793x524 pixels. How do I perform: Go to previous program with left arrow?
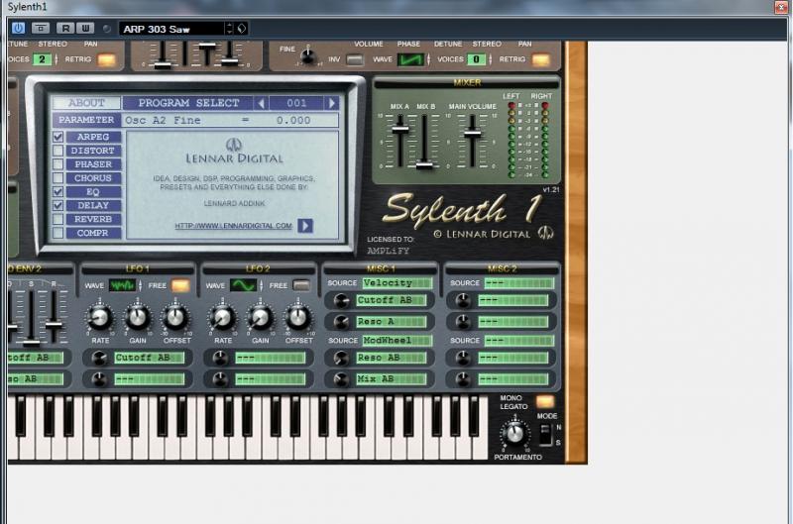[x=261, y=103]
